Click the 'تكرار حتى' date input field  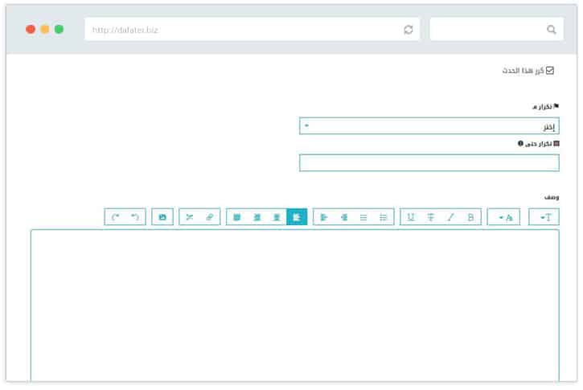(429, 163)
